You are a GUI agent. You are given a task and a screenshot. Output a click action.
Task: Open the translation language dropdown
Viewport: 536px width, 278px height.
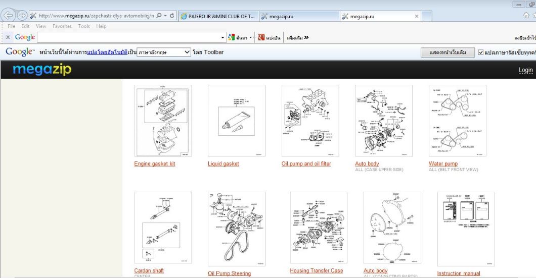click(x=164, y=52)
